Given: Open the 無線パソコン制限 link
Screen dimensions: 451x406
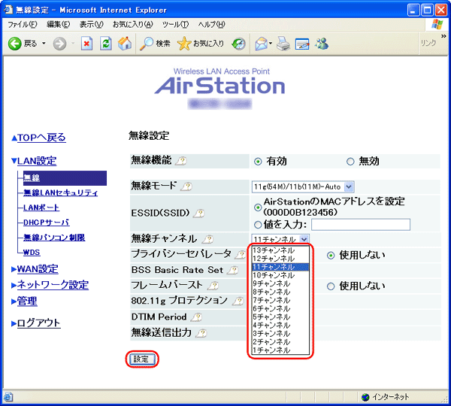Looking at the screenshot, I should (x=54, y=238).
